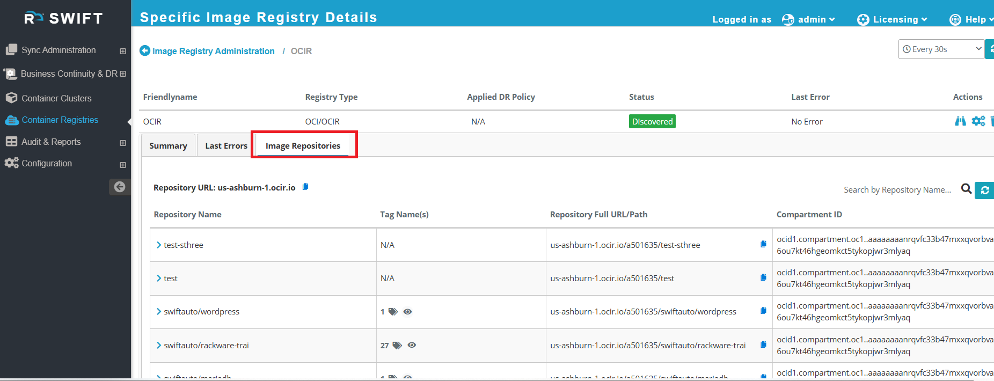Click OCIR breadcrumb text

[301, 51]
